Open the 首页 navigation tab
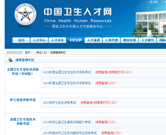This screenshot has width=166, height=135. [21, 40]
